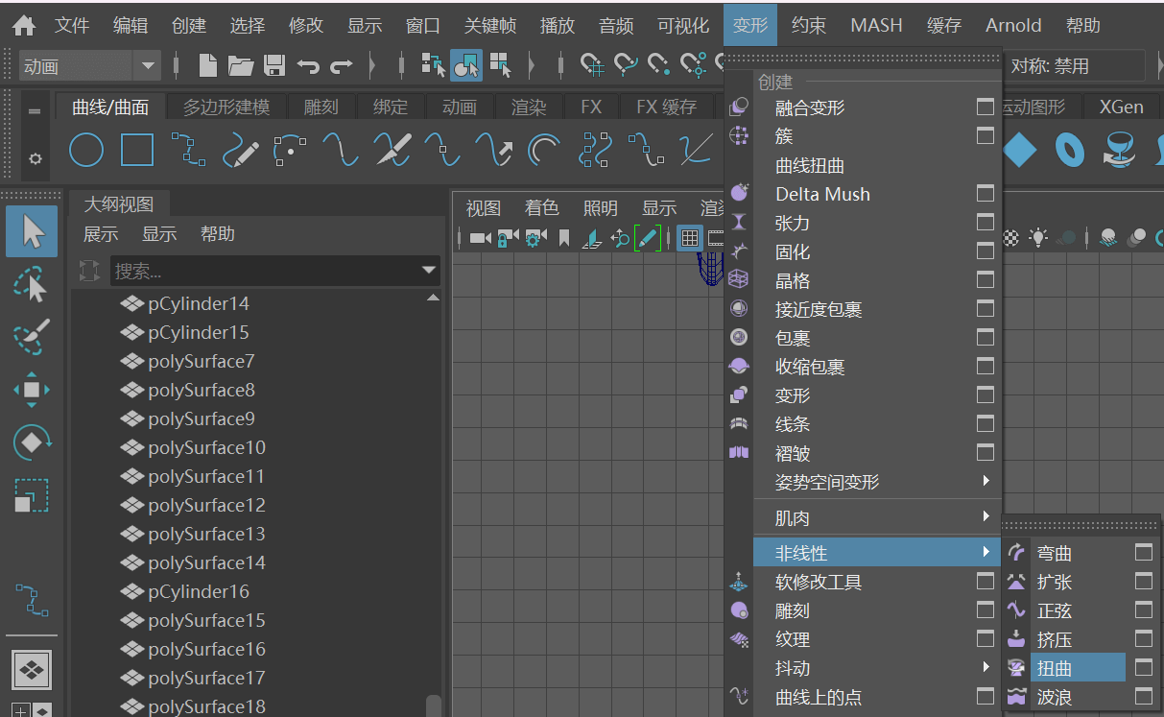Click the Redo arrow icon
Viewport: 1164px width, 717px height.
pos(342,66)
